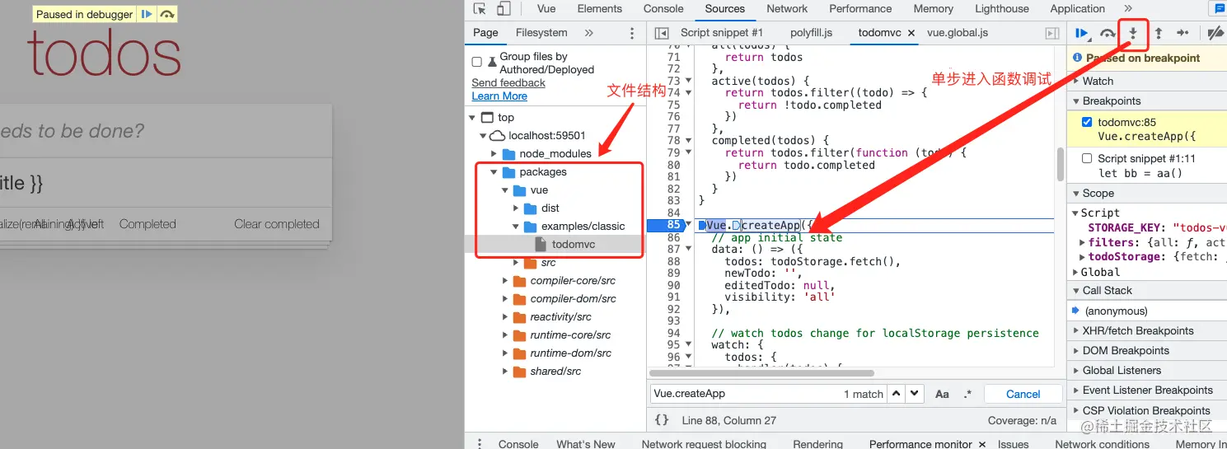1227x449 pixels.
Task: Click the (anonymous) call stack frame
Action: point(1116,311)
